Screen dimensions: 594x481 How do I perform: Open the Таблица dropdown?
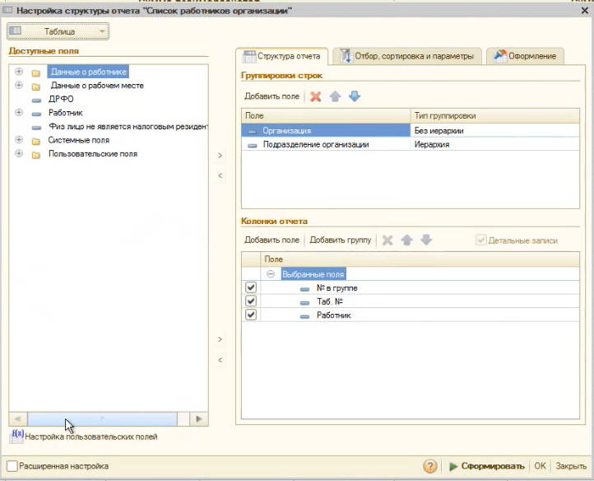coord(58,32)
